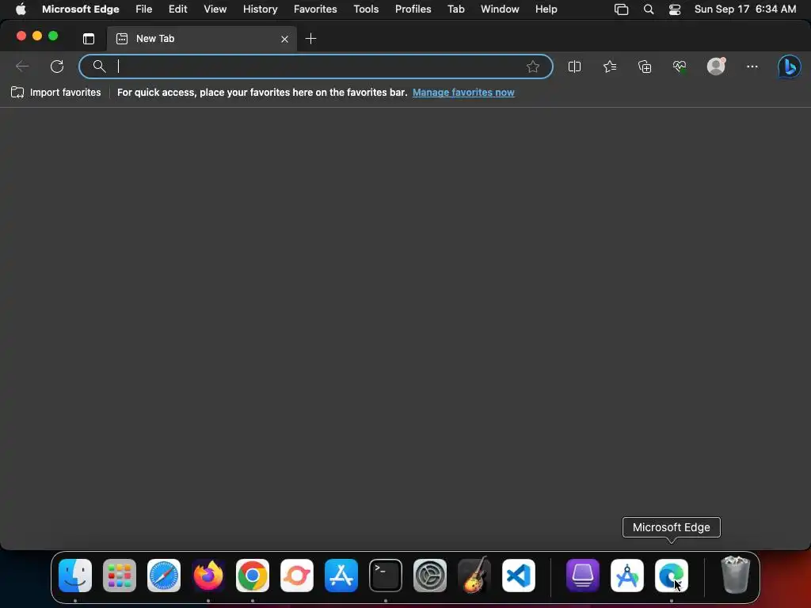
Task: Open the Microsoft Edge app menu
Action: point(81,9)
